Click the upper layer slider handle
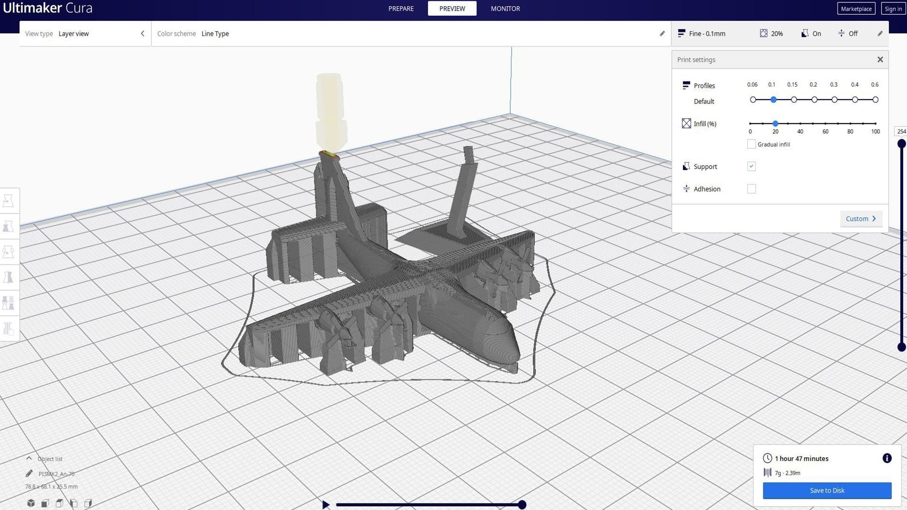 (x=901, y=144)
